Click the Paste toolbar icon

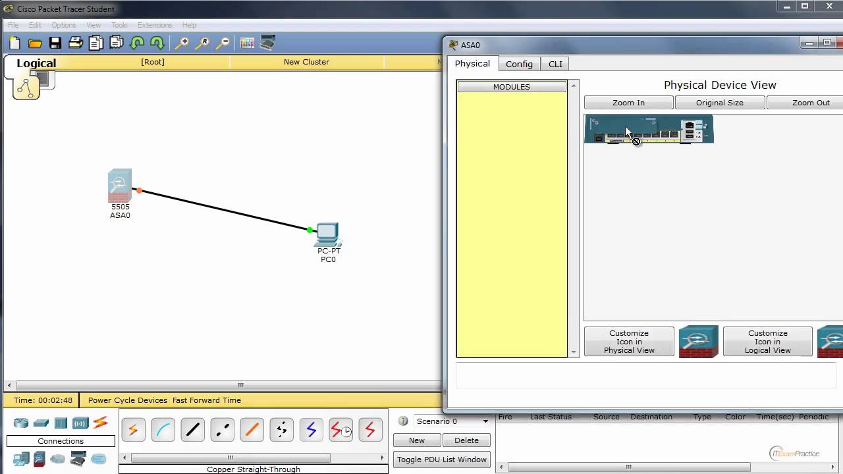(x=117, y=43)
